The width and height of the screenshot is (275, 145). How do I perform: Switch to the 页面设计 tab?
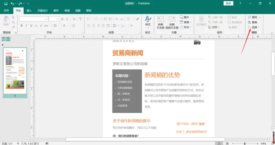pyautogui.click(x=43, y=11)
